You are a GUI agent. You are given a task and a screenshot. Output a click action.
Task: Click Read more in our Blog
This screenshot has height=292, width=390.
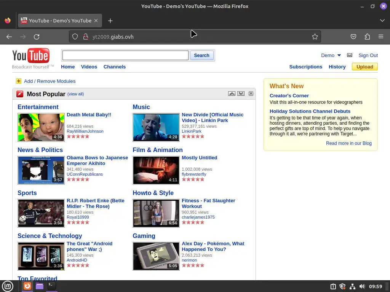(349, 143)
